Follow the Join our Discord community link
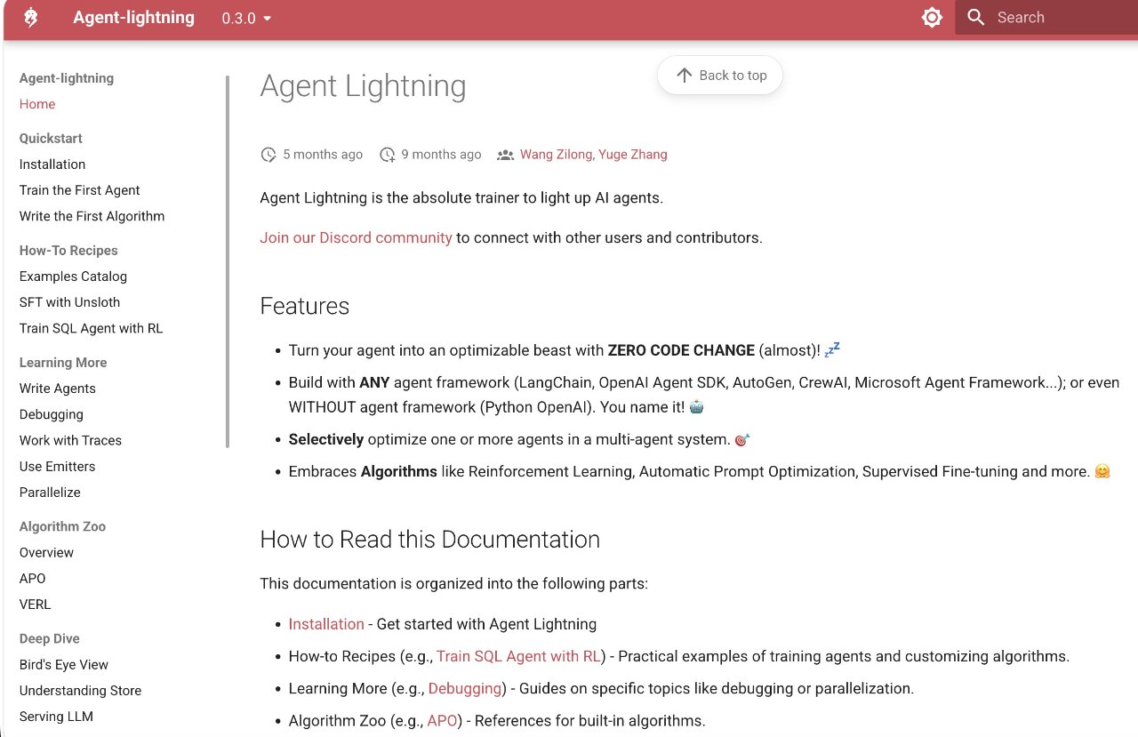1138x737 pixels. click(356, 238)
